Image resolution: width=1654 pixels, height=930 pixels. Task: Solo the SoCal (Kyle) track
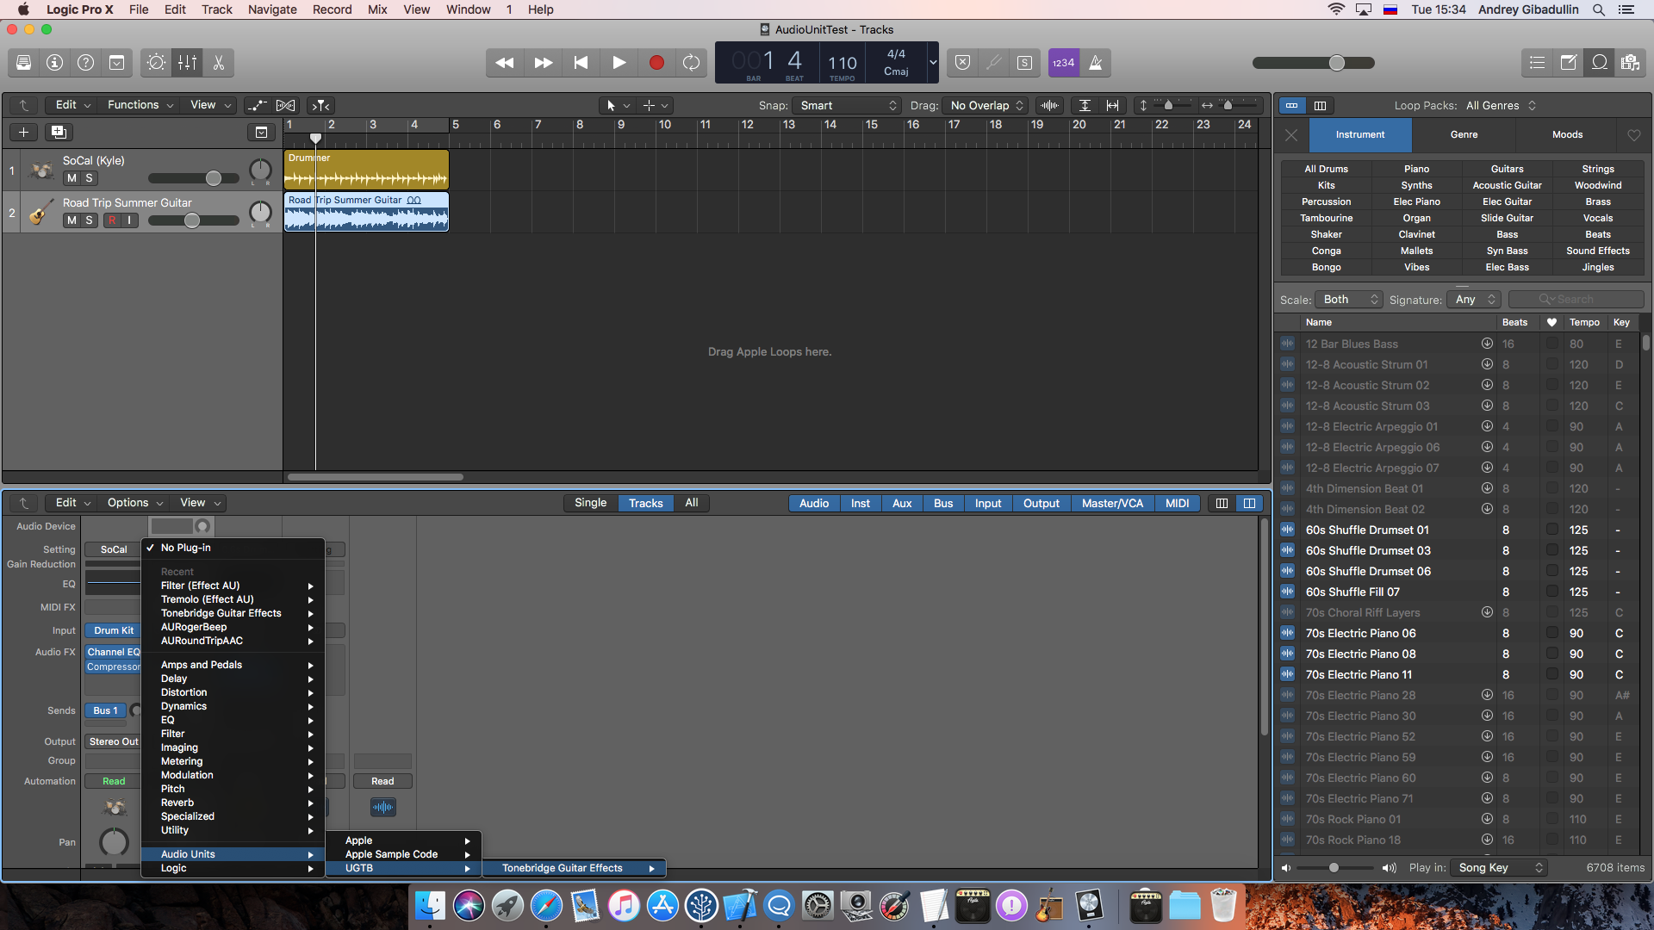tap(89, 178)
